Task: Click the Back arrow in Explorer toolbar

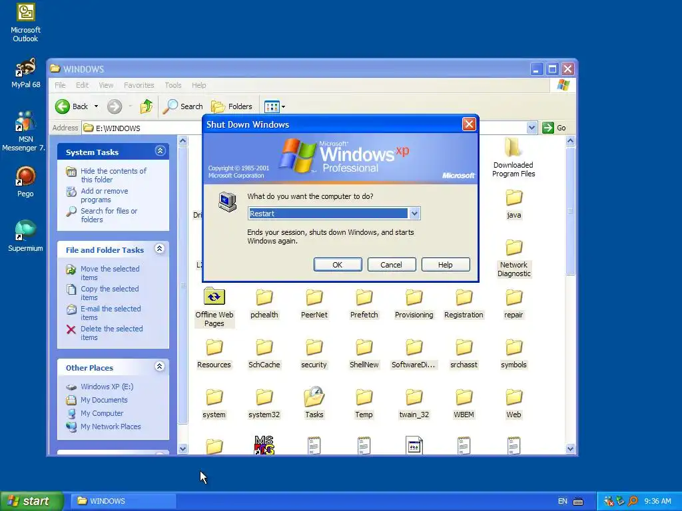Action: click(72, 106)
